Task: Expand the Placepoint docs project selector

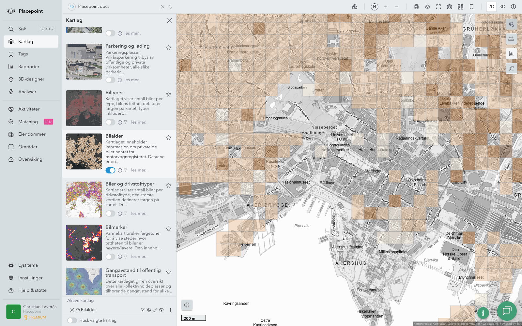Action: (170, 7)
